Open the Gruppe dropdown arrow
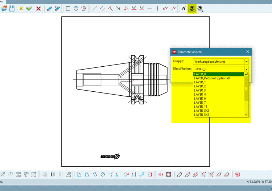The height and width of the screenshot is (191, 272). tap(247, 62)
